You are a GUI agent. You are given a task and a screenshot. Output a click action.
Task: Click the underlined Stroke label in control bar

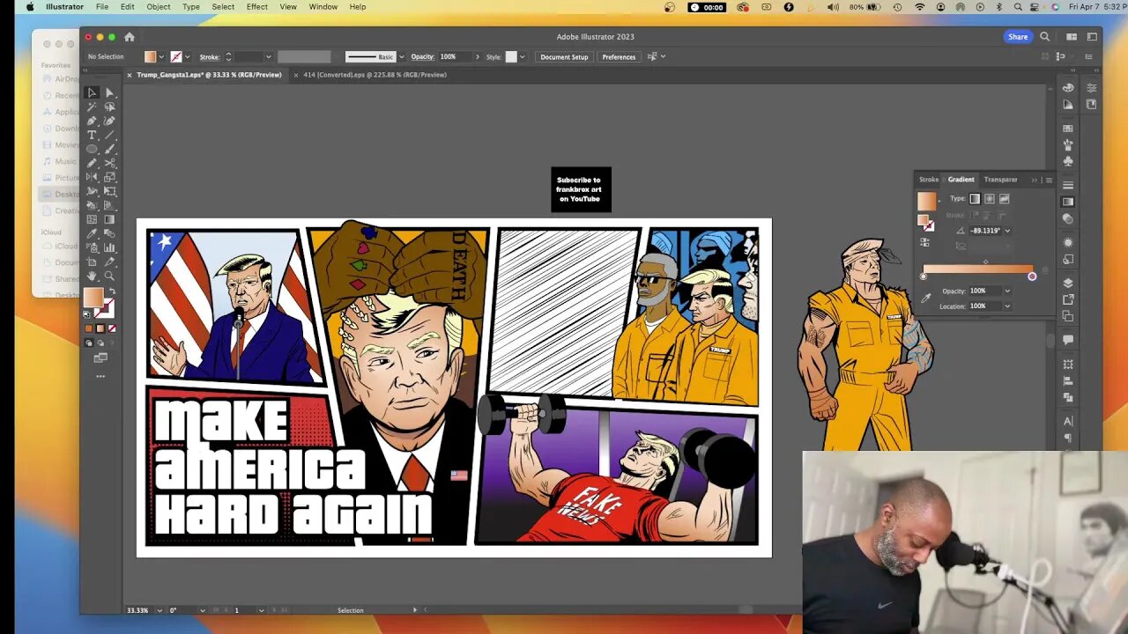coord(210,56)
